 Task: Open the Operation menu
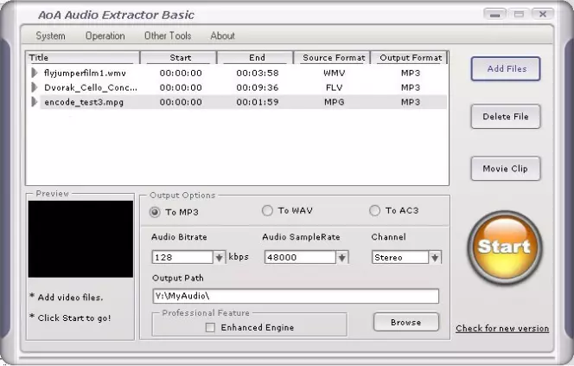[x=105, y=35]
